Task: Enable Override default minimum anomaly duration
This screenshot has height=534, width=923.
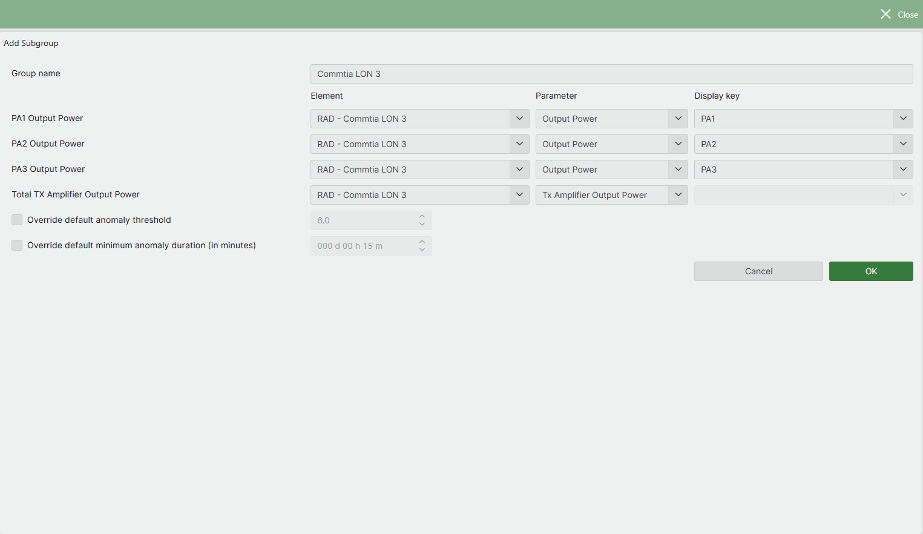Action: (17, 245)
